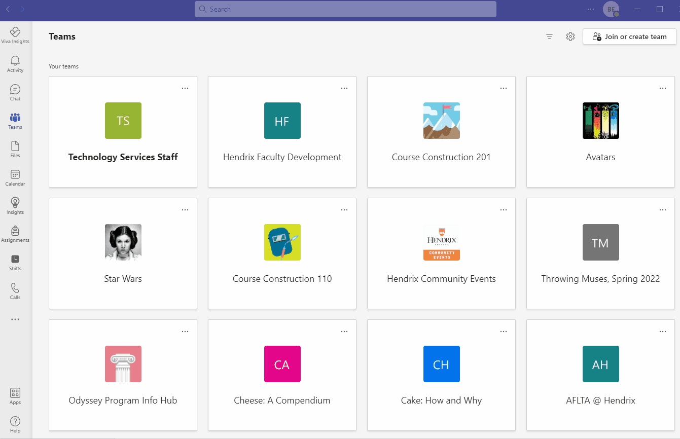Open the Chat section
Image resolution: width=680 pixels, height=439 pixels.
pyautogui.click(x=15, y=92)
